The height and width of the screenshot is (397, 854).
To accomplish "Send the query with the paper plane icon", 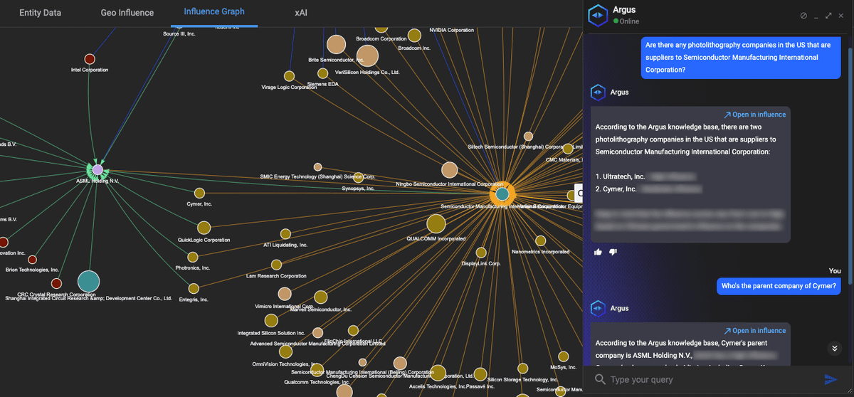I will [831, 379].
